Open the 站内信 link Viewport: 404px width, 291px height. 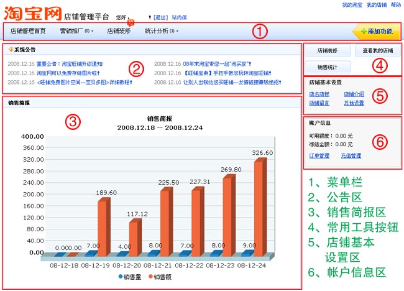(180, 17)
